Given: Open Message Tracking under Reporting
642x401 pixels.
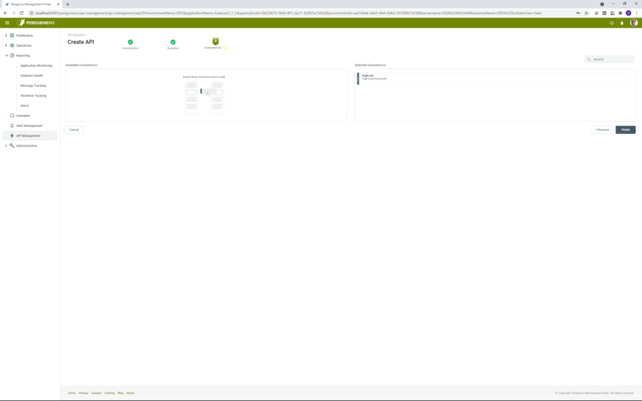Looking at the screenshot, I should pos(33,85).
